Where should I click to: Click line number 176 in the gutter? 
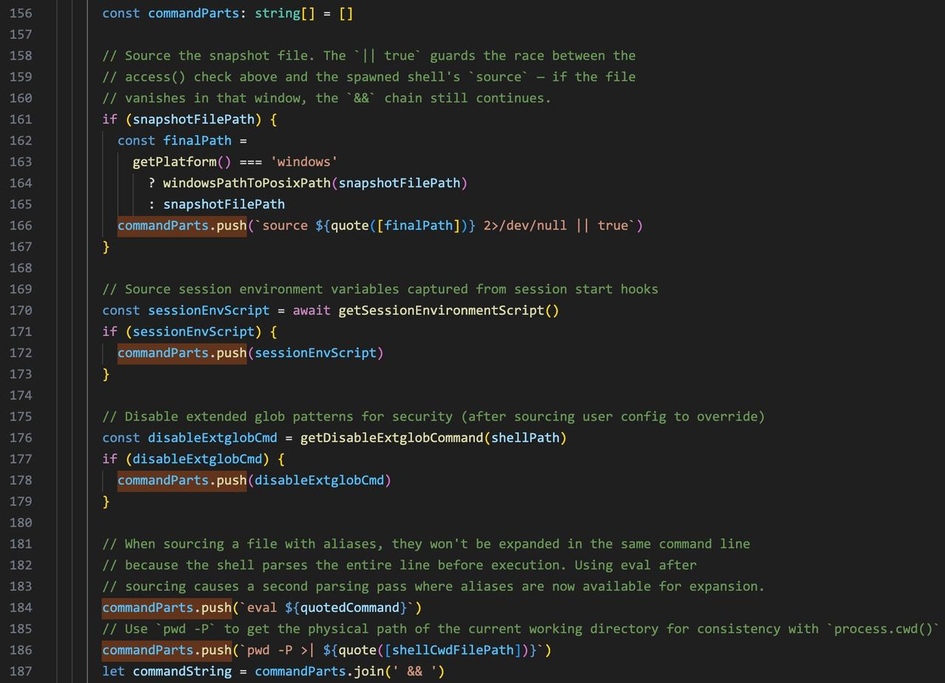(21, 438)
